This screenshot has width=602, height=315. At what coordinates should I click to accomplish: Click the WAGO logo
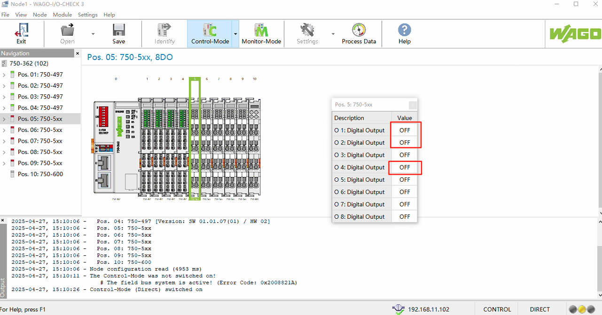(x=575, y=34)
